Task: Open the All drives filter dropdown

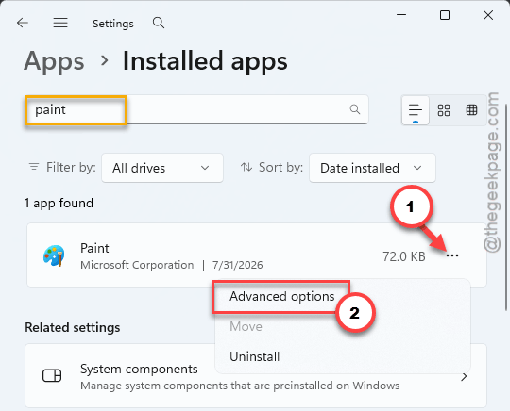Action: (x=162, y=168)
